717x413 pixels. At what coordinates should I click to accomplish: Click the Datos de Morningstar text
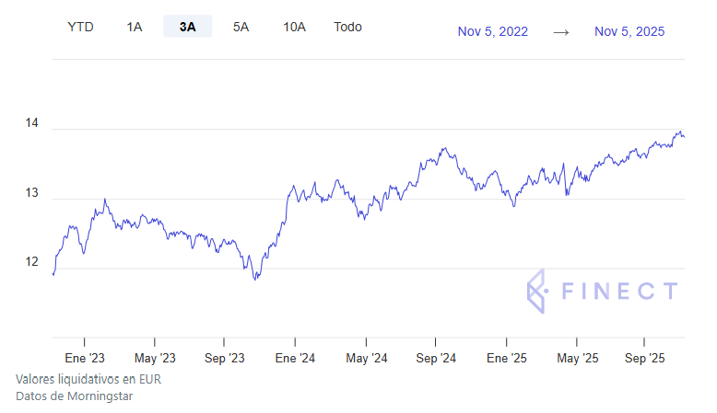click(76, 396)
